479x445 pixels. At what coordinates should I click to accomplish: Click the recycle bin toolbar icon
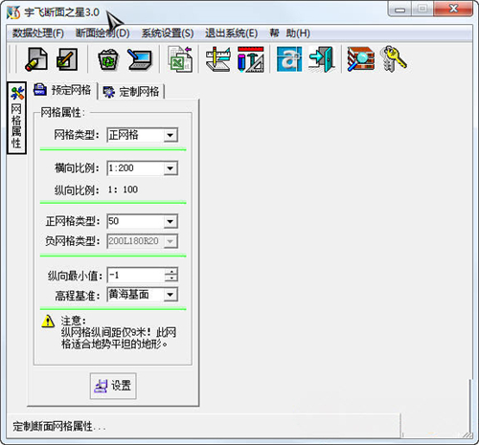click(108, 59)
